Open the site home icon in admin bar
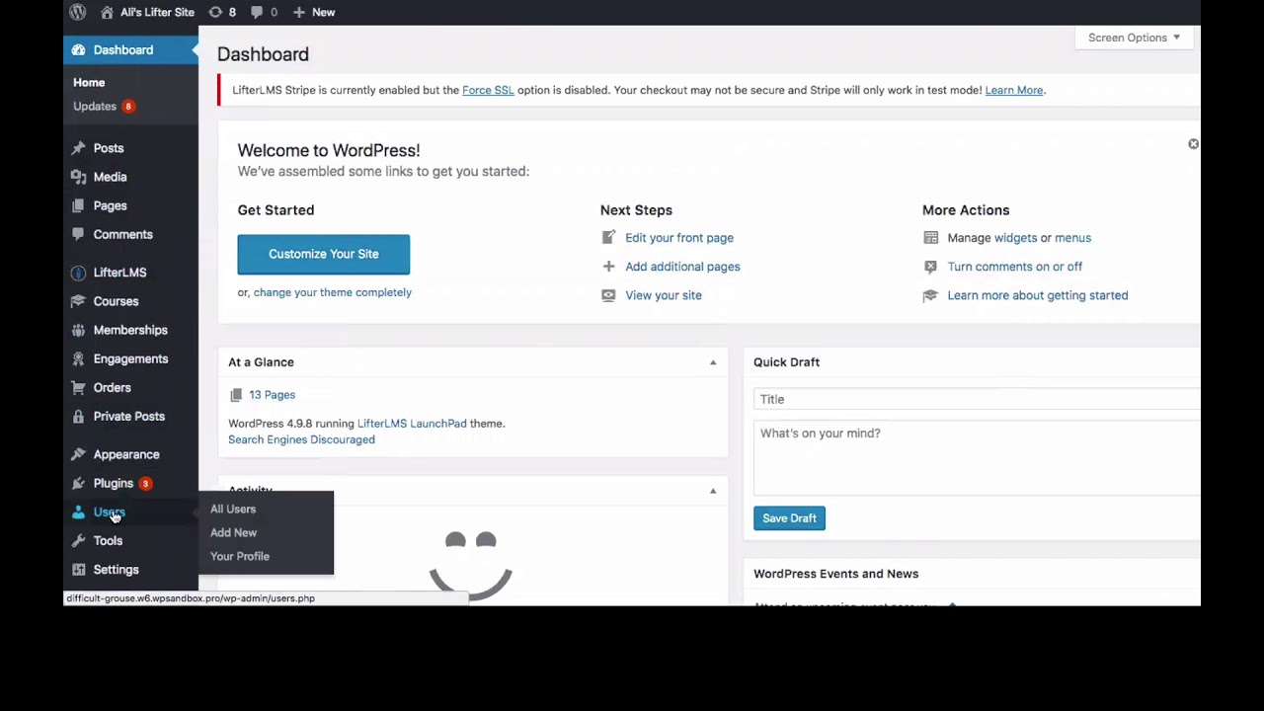Viewport: 1264px width, 711px height. click(108, 12)
